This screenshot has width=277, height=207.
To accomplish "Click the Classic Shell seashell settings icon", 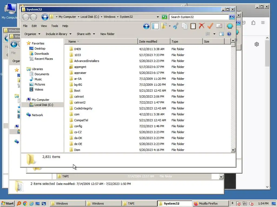I will click(x=230, y=26).
